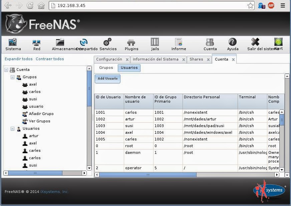The width and height of the screenshot is (291, 206).
Task: View the Informe reporting icon
Action: [x=178, y=43]
